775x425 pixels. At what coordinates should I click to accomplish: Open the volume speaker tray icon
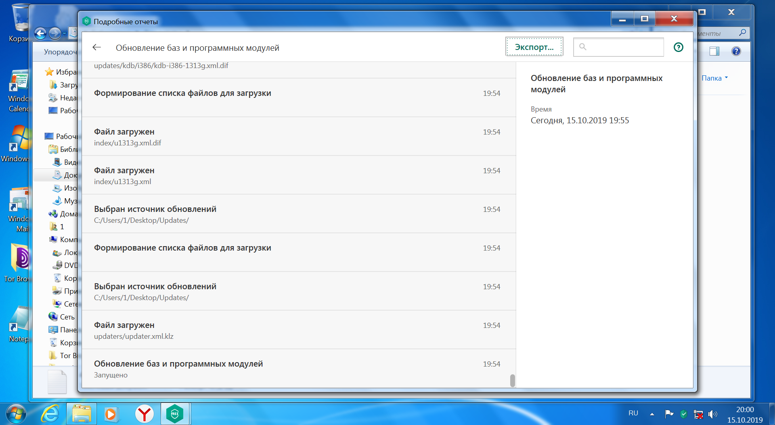[x=713, y=414]
